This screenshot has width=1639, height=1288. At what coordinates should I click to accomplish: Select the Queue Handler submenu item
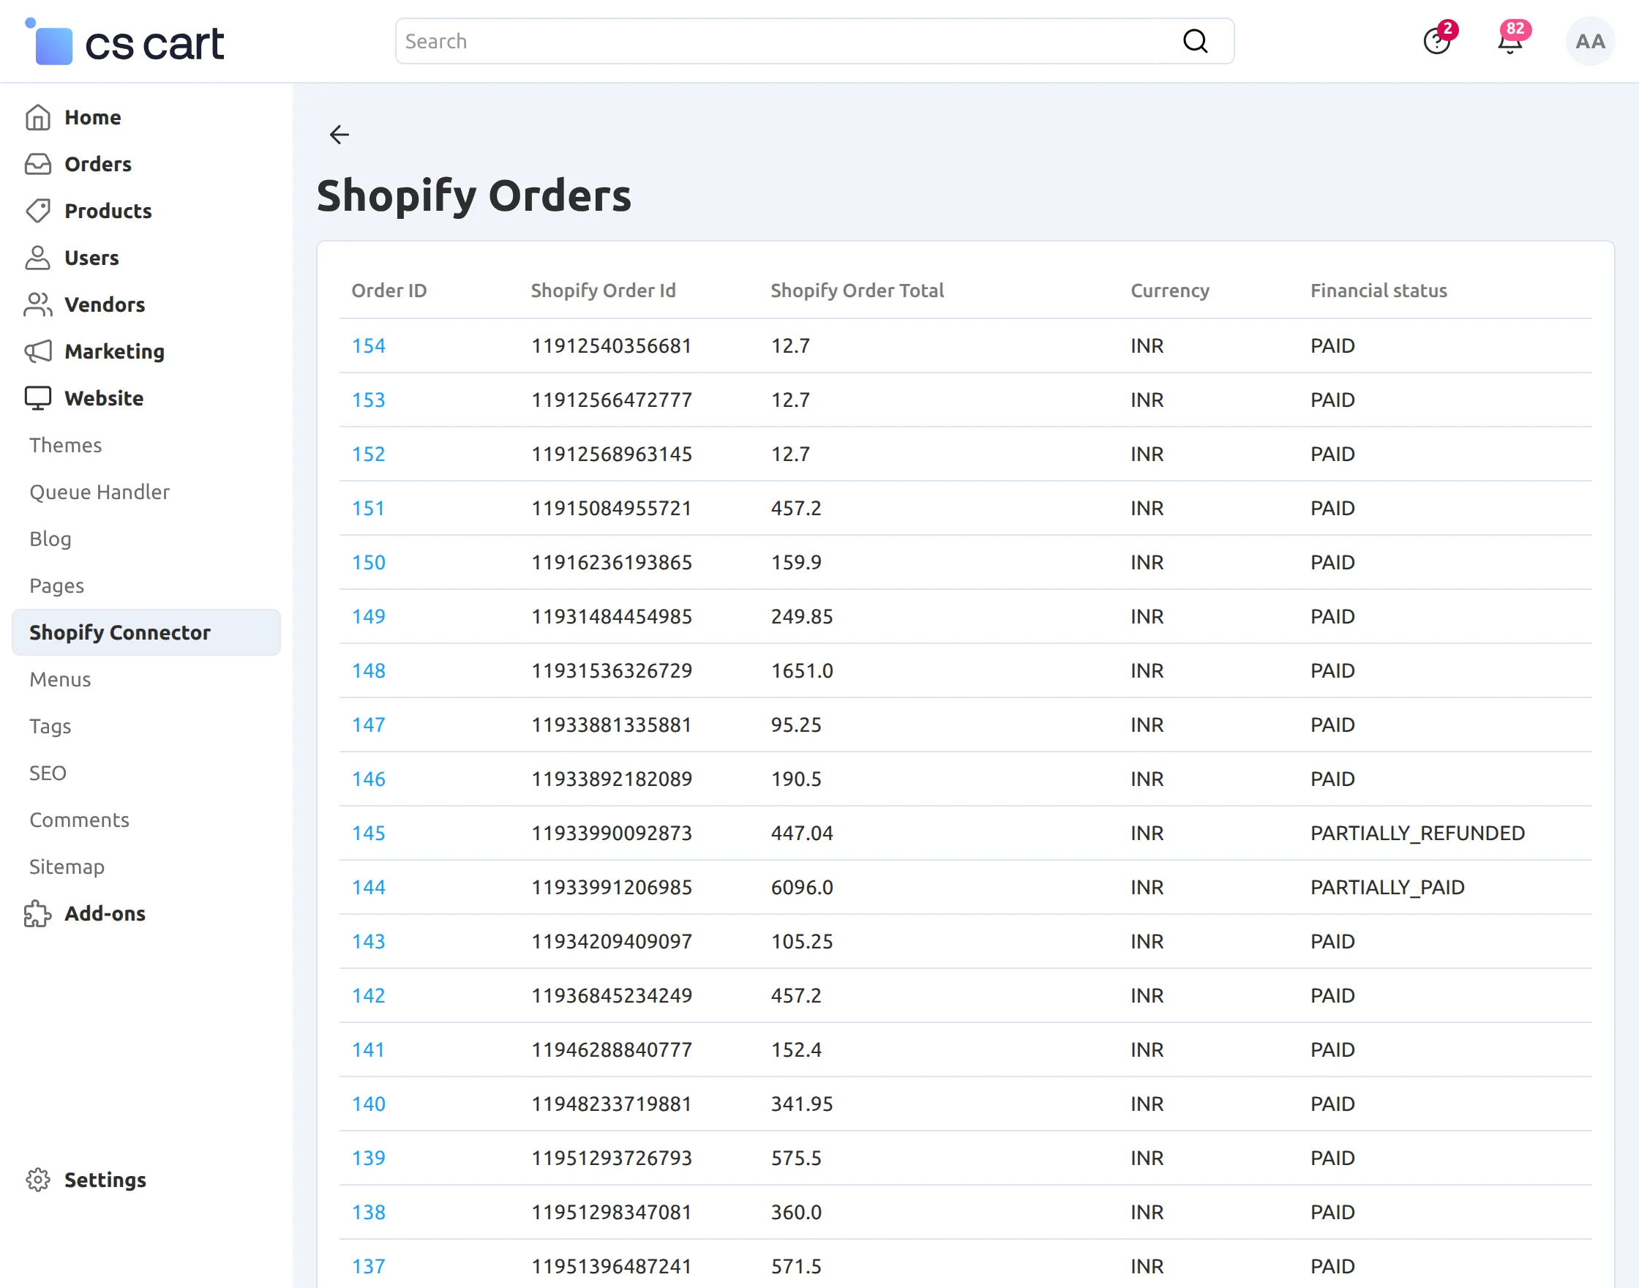click(100, 492)
